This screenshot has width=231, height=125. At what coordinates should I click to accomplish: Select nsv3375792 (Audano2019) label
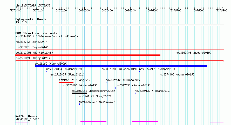97,102
